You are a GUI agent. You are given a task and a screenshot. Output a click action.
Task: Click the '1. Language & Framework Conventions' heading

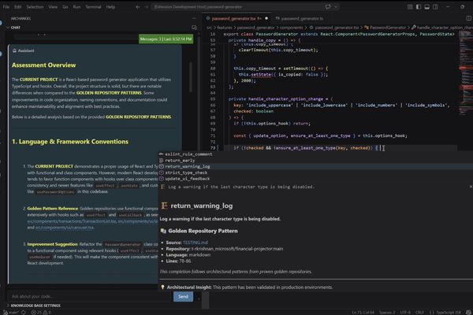point(70,142)
